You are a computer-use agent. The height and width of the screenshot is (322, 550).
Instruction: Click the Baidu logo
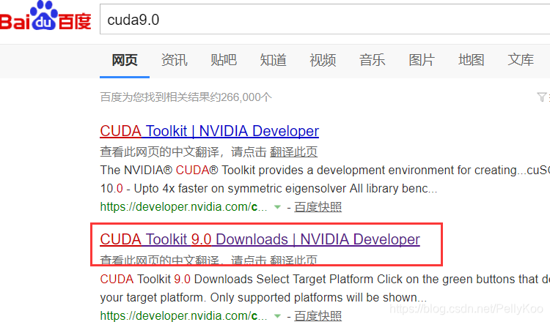click(45, 16)
